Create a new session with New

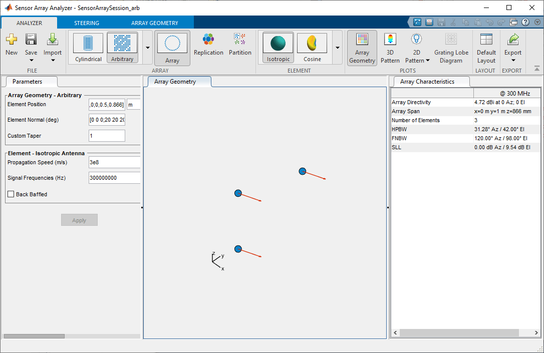[x=12, y=45]
